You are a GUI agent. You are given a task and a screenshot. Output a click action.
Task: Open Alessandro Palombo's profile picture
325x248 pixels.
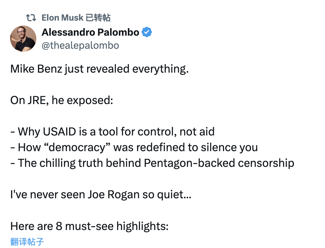(x=23, y=39)
